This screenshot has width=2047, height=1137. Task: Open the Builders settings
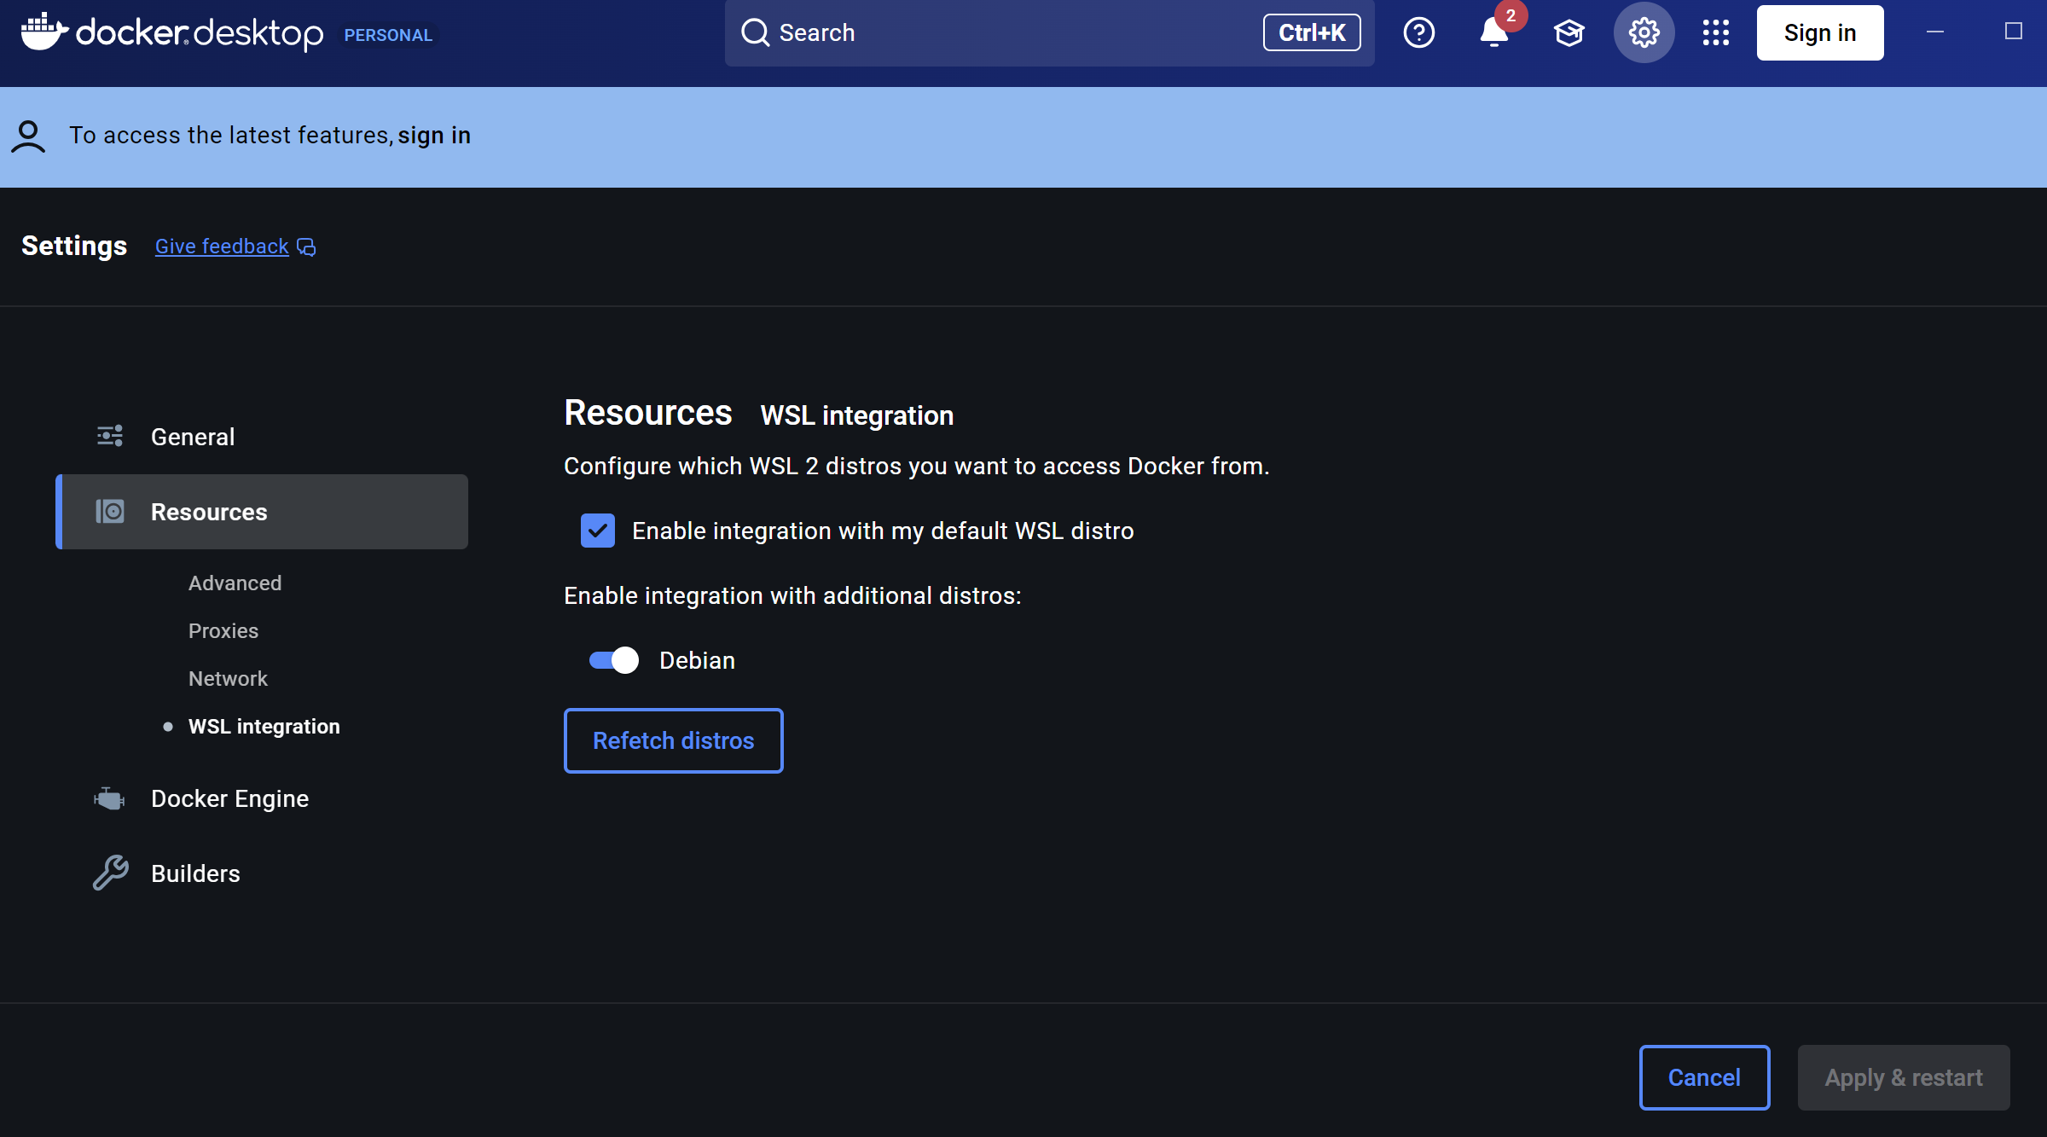pos(262,873)
